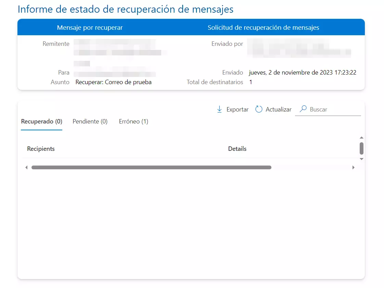The height and width of the screenshot is (288, 384).
Task: Click the Exportar button label
Action: coord(238,109)
